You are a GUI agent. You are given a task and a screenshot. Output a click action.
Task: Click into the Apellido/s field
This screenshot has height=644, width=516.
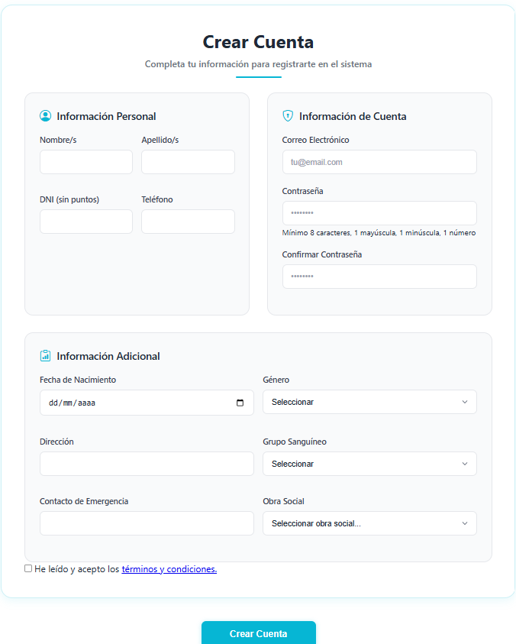point(188,162)
